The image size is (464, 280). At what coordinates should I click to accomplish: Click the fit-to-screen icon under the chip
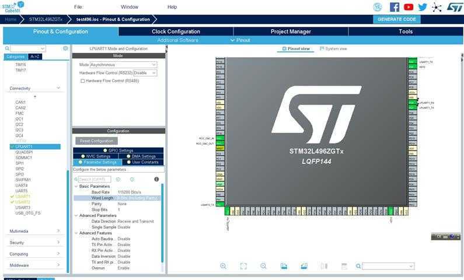pyautogui.click(x=243, y=266)
